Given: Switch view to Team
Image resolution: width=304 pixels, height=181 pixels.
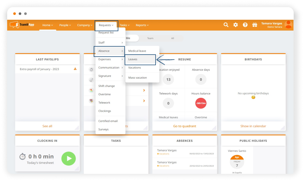Looking at the screenshot, I should click(x=150, y=38).
